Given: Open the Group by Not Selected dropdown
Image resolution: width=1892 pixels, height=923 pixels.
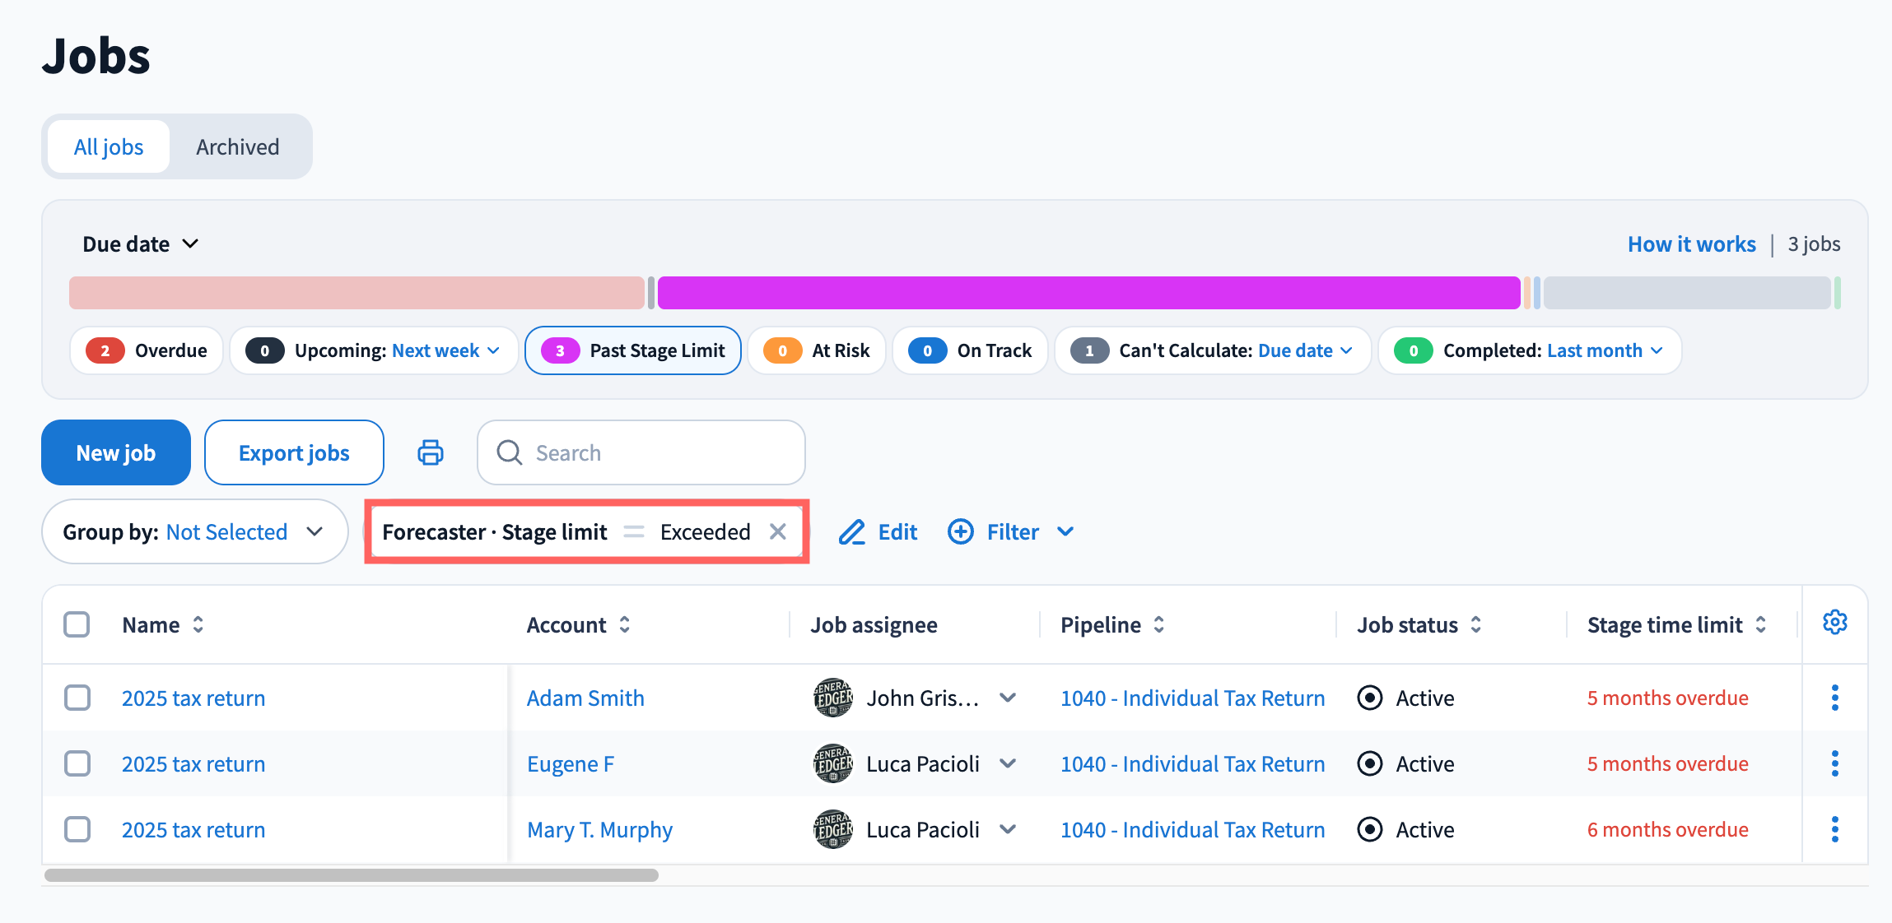Looking at the screenshot, I should (195, 531).
